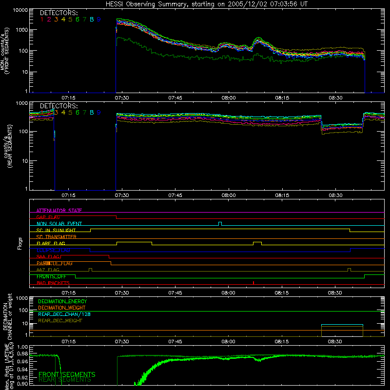Click 07:45 tick under Flags panel
The image size is (390, 390).
coord(175,293)
